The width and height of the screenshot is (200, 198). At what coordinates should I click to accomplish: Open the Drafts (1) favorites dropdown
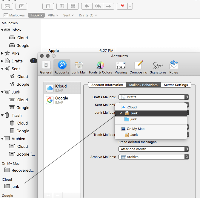click(x=88, y=15)
